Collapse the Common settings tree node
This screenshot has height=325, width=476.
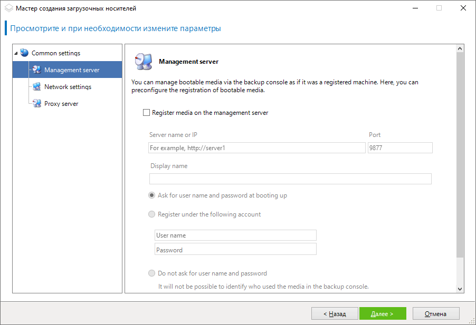coord(16,53)
